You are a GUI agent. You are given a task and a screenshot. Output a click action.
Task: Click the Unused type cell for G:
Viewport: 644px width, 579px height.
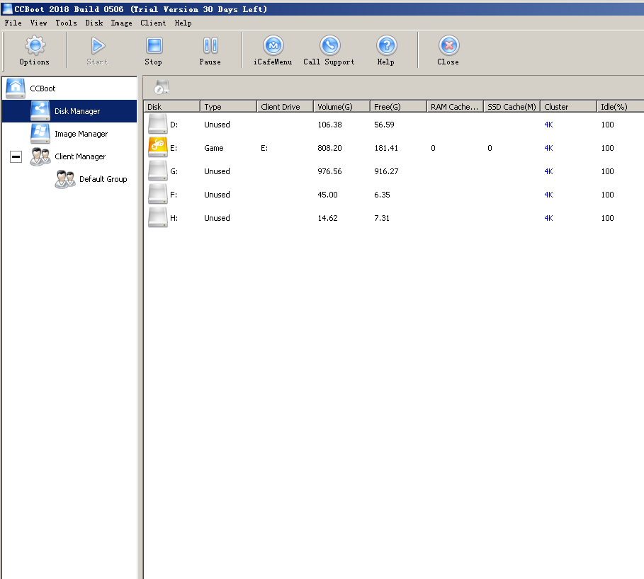pos(217,171)
